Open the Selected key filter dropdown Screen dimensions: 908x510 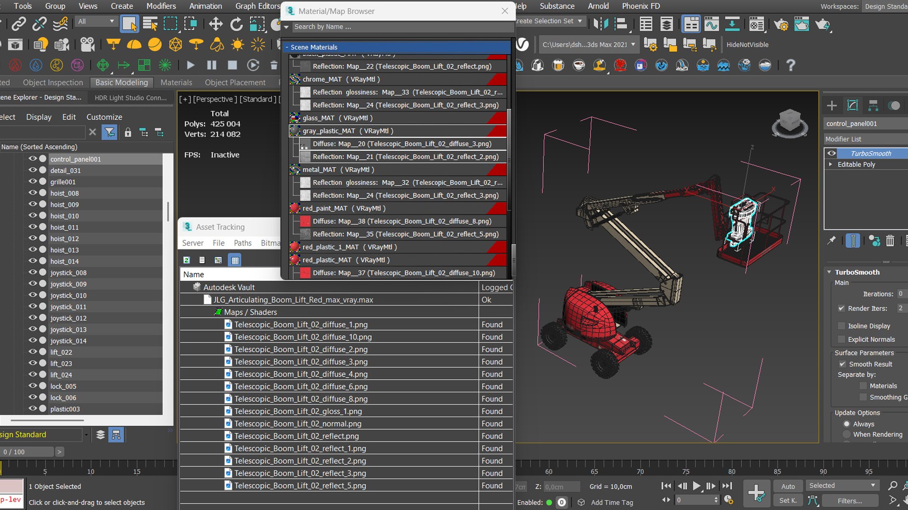[842, 485]
